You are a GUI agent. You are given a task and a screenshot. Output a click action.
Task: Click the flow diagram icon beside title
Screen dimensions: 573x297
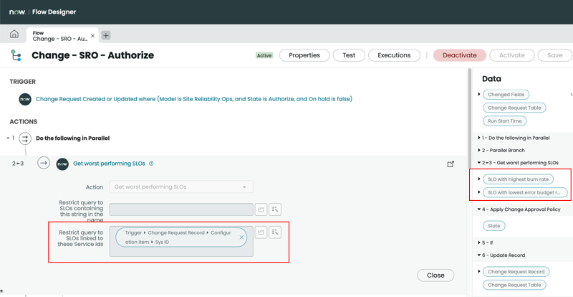pos(16,55)
